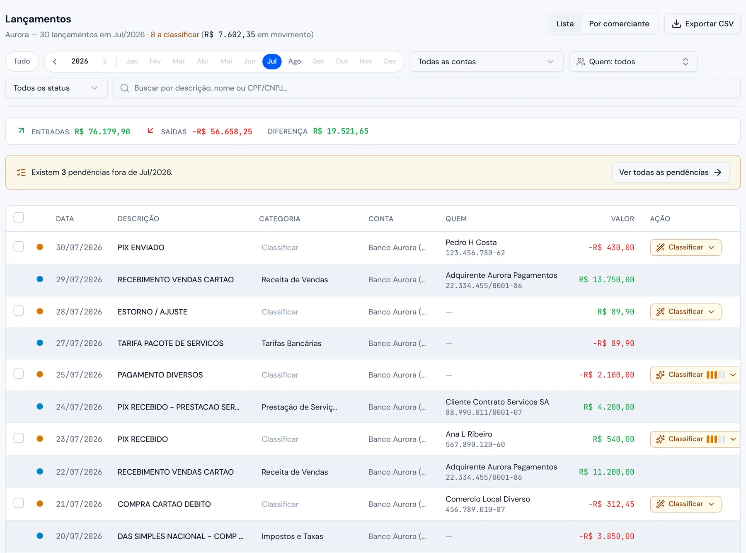Toggle the select-all checkbox in table header
The image size is (746, 553).
[x=19, y=217]
